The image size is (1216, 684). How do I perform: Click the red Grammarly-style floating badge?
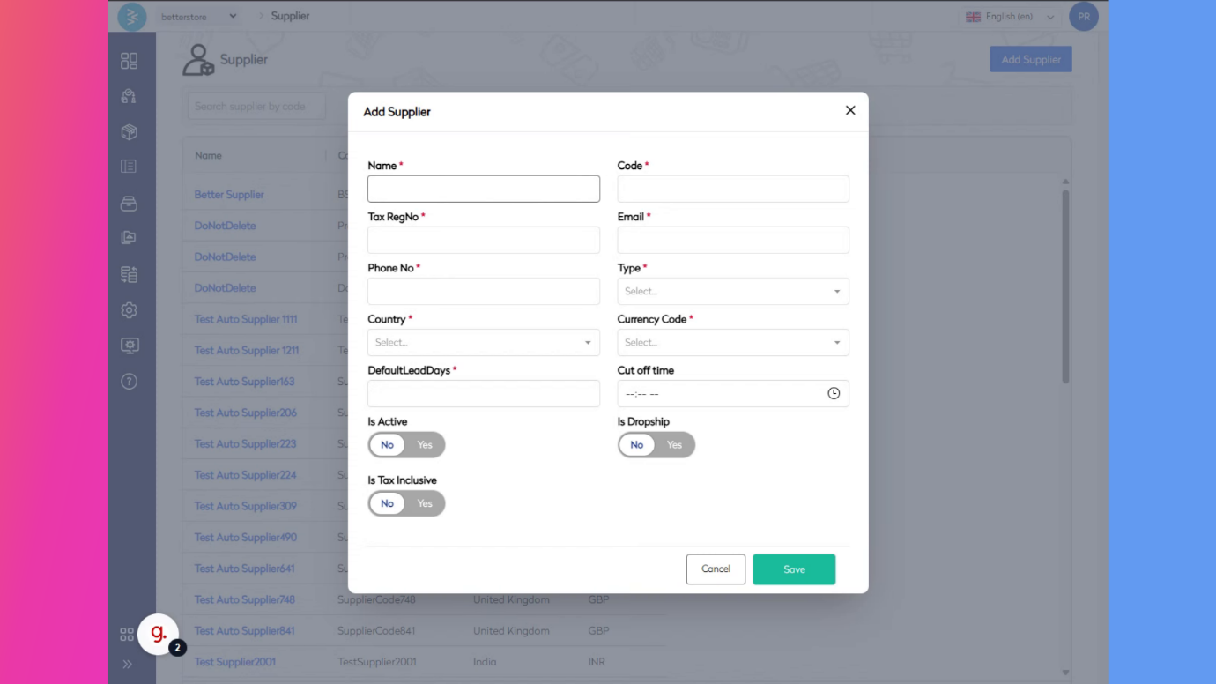click(159, 634)
